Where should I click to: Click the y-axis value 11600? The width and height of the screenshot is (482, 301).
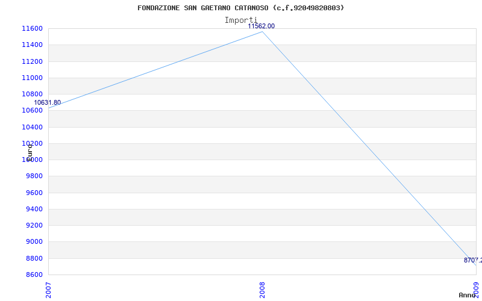32,28
